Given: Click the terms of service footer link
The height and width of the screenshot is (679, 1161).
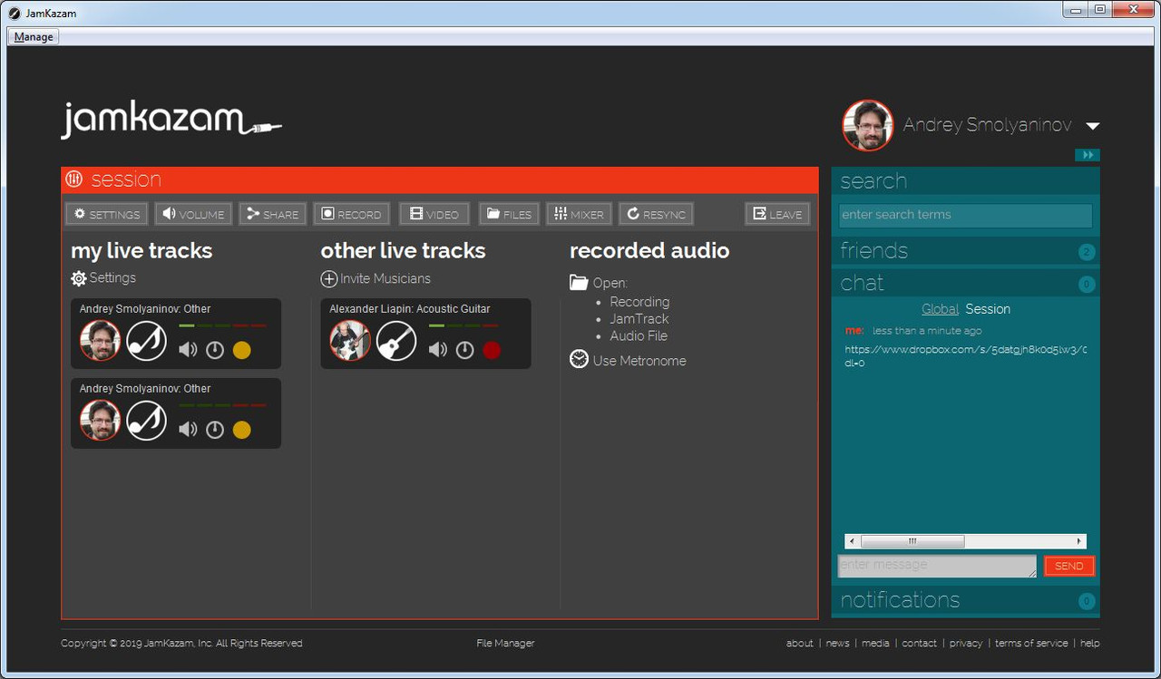Looking at the screenshot, I should (1031, 644).
